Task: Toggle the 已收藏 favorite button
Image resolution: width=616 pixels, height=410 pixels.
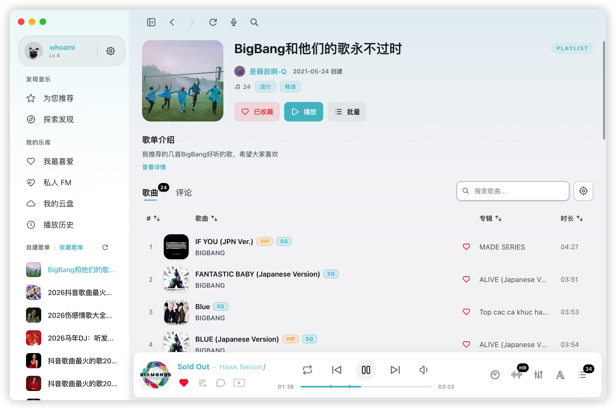Action: click(x=257, y=112)
